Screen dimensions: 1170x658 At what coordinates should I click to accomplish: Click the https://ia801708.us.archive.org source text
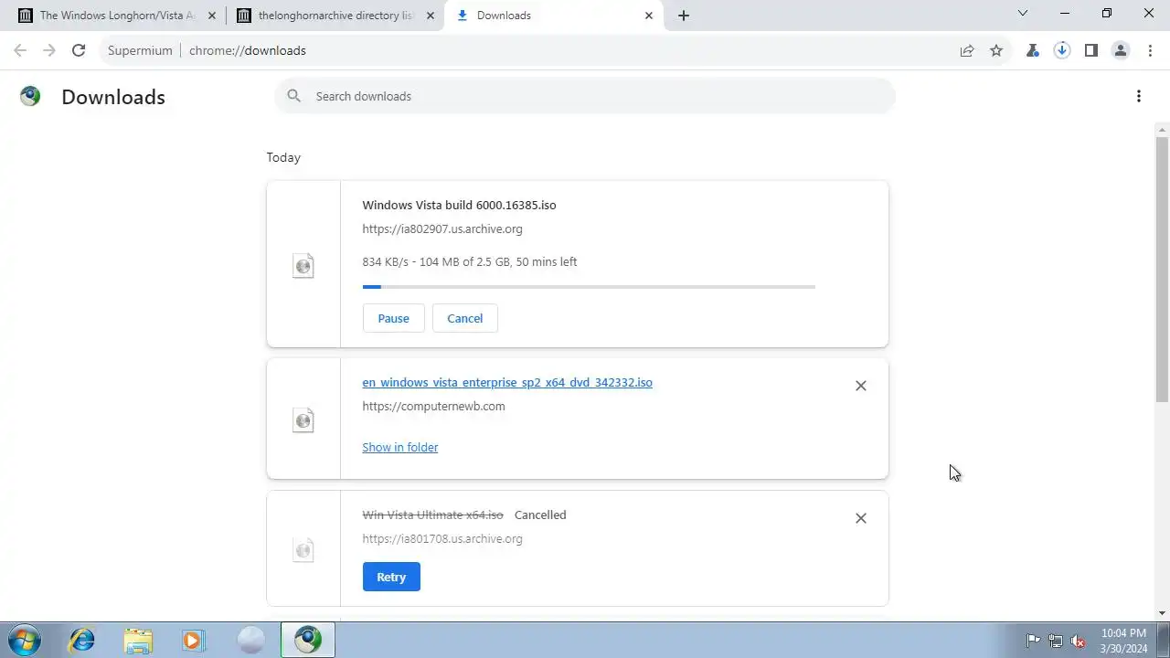tap(442, 538)
